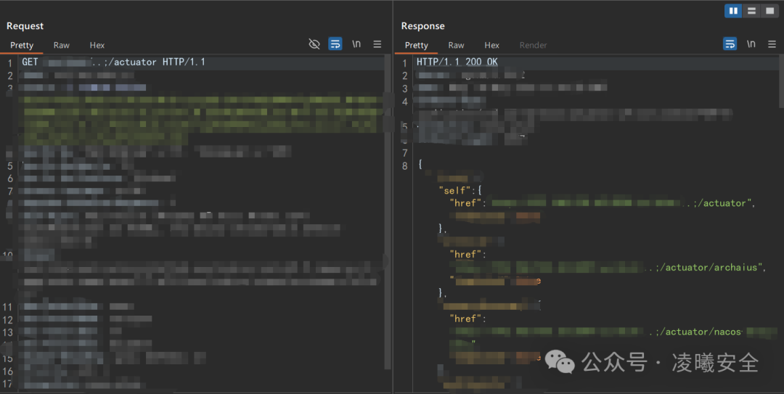
Task: Click the Response editor vertical scrollbar
Action: (781, 81)
